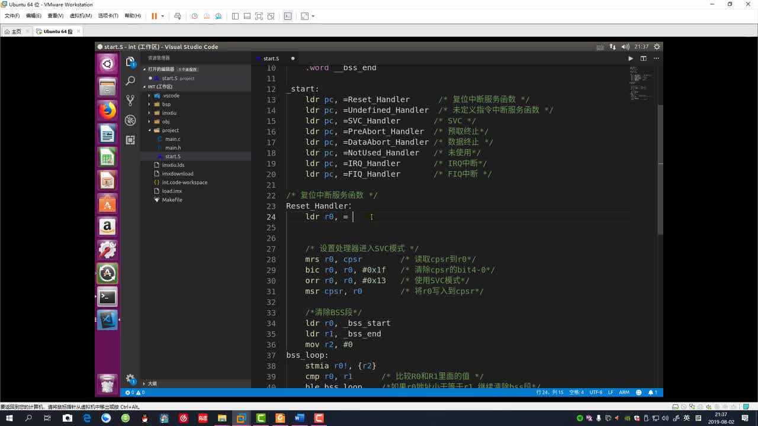
Task: Split the editor with split icon
Action: [x=643, y=59]
